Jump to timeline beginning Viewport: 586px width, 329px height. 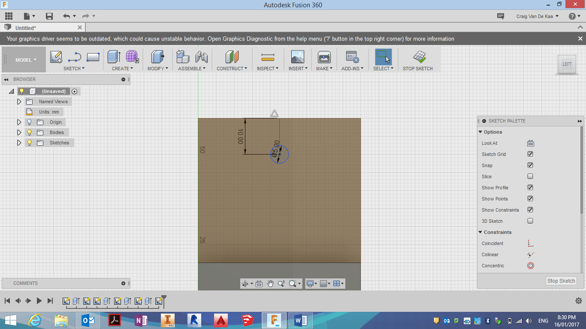pos(7,301)
